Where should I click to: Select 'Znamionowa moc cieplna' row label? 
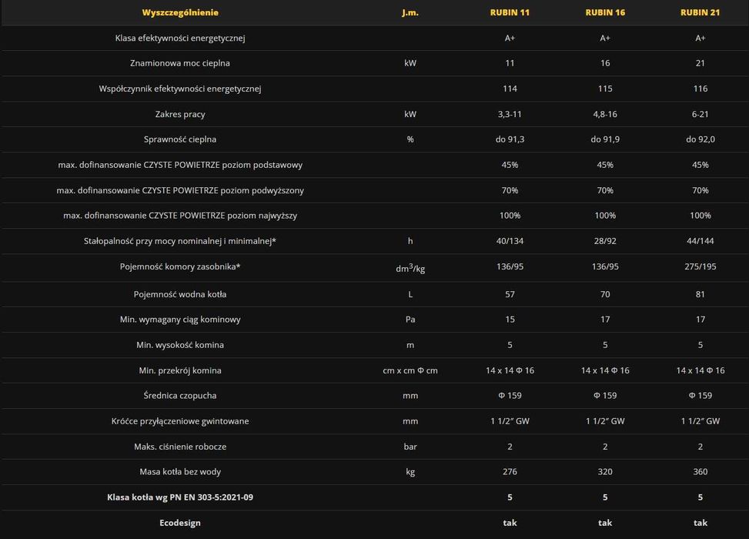click(180, 63)
